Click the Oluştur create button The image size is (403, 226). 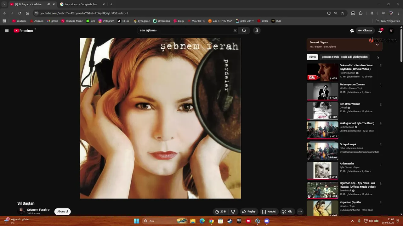(365, 30)
